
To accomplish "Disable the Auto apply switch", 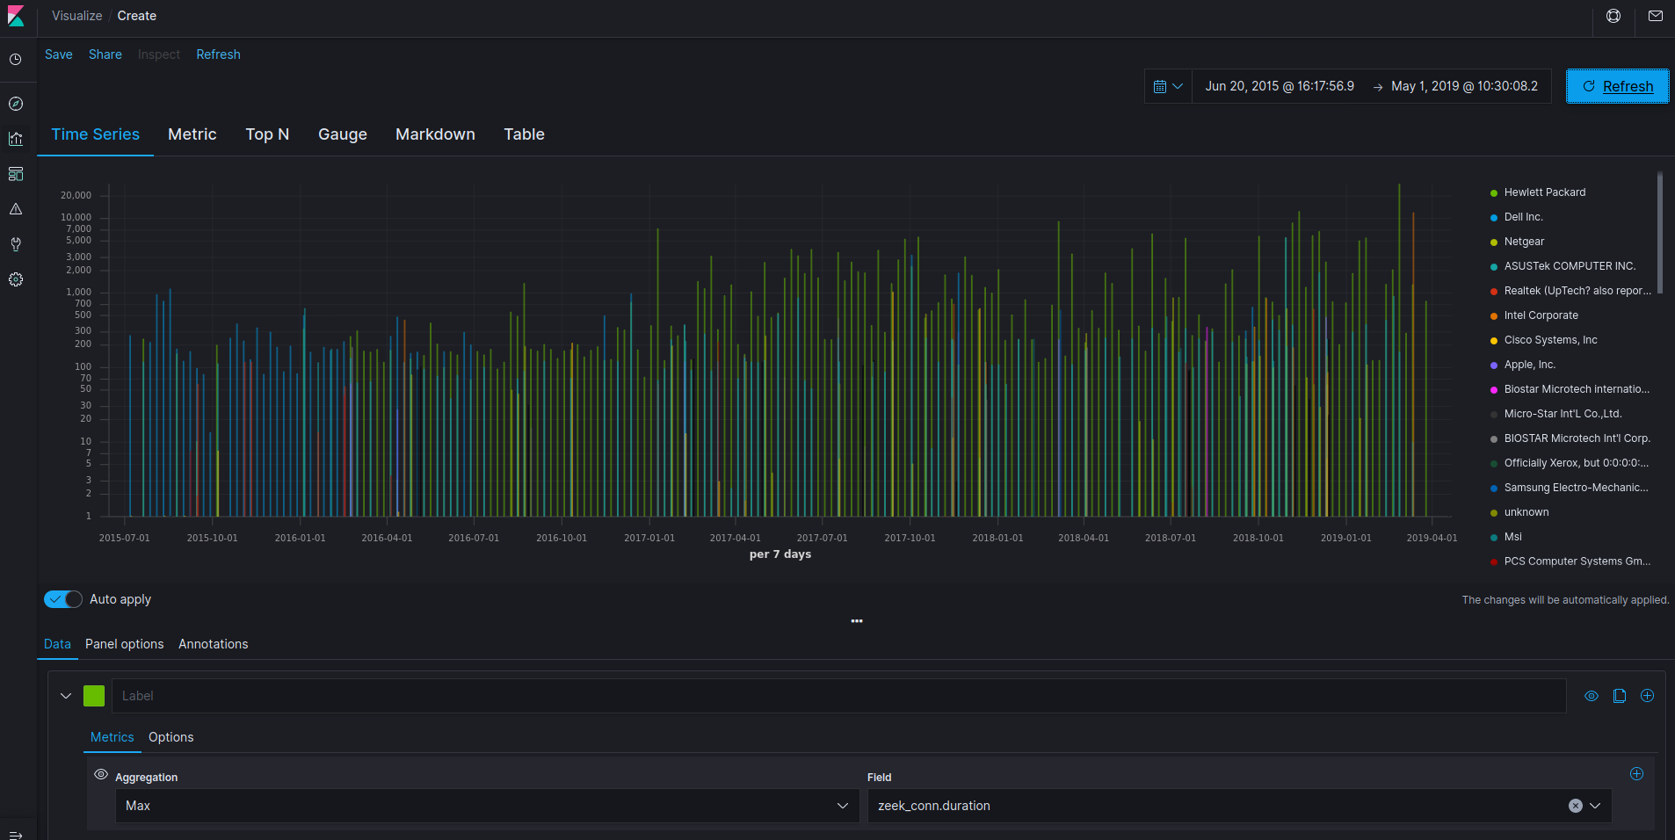I will (62, 598).
